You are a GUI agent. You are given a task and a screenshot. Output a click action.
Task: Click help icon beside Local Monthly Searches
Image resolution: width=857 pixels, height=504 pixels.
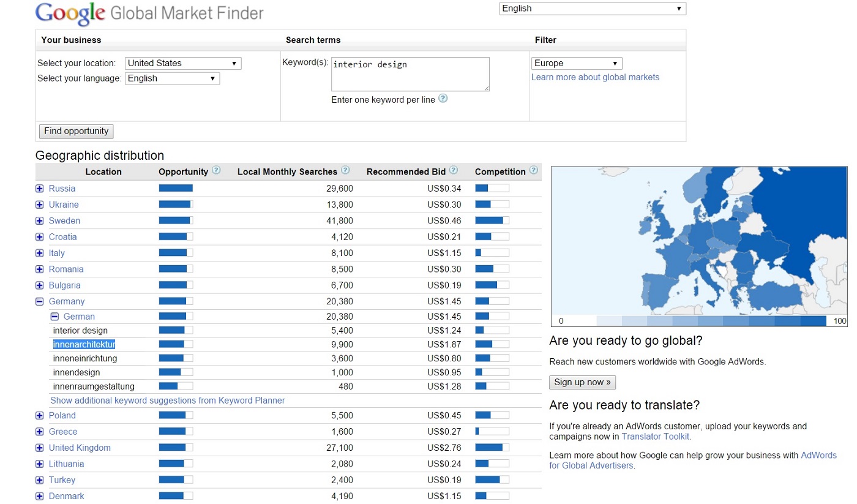point(345,171)
